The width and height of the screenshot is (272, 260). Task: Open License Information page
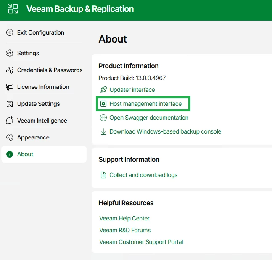[x=43, y=87]
